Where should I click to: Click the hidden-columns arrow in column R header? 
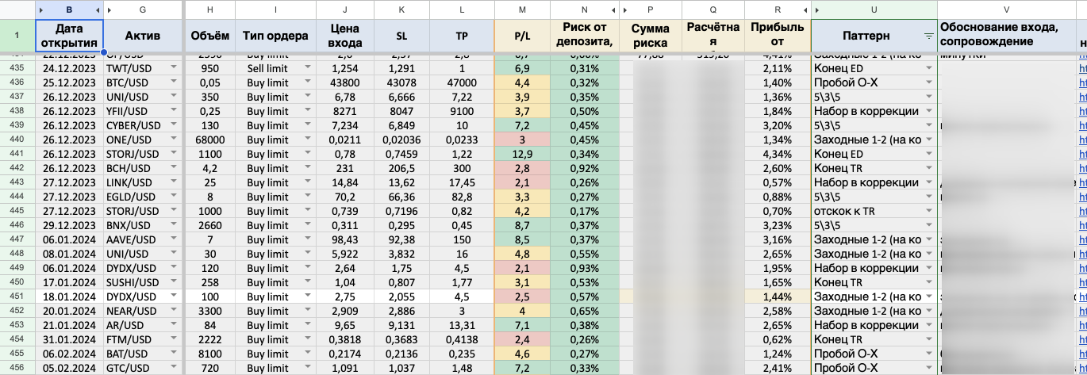tap(805, 10)
